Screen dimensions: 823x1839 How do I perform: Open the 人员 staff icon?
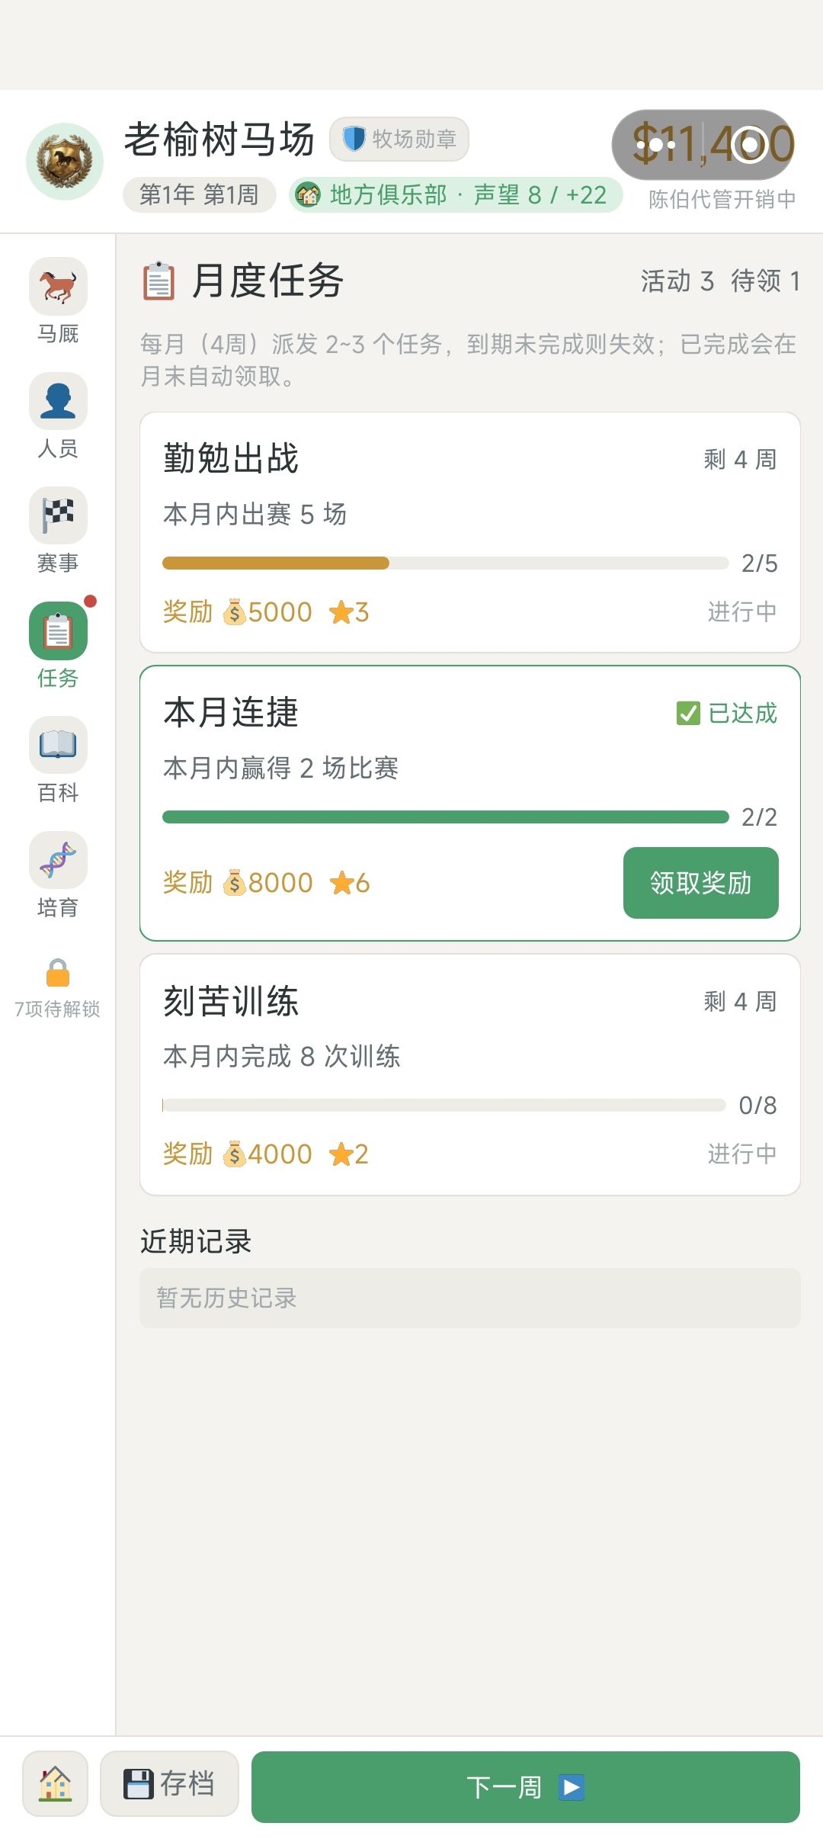point(58,401)
